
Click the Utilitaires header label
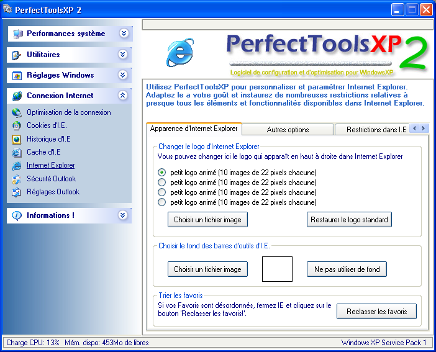coord(43,55)
